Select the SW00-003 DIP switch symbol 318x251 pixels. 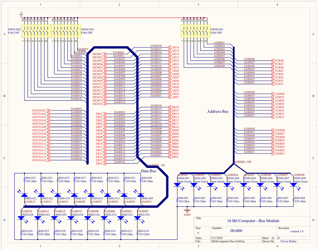tap(65, 31)
